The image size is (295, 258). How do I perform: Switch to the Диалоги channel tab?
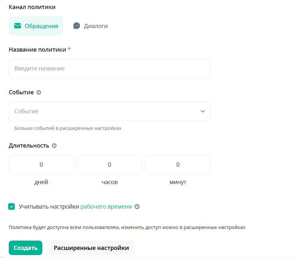pyautogui.click(x=91, y=26)
